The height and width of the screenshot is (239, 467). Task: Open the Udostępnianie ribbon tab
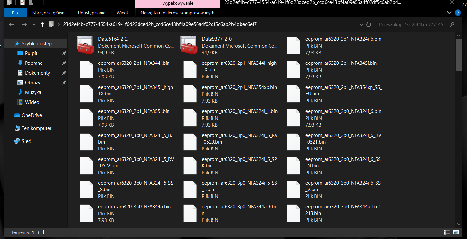(x=91, y=13)
